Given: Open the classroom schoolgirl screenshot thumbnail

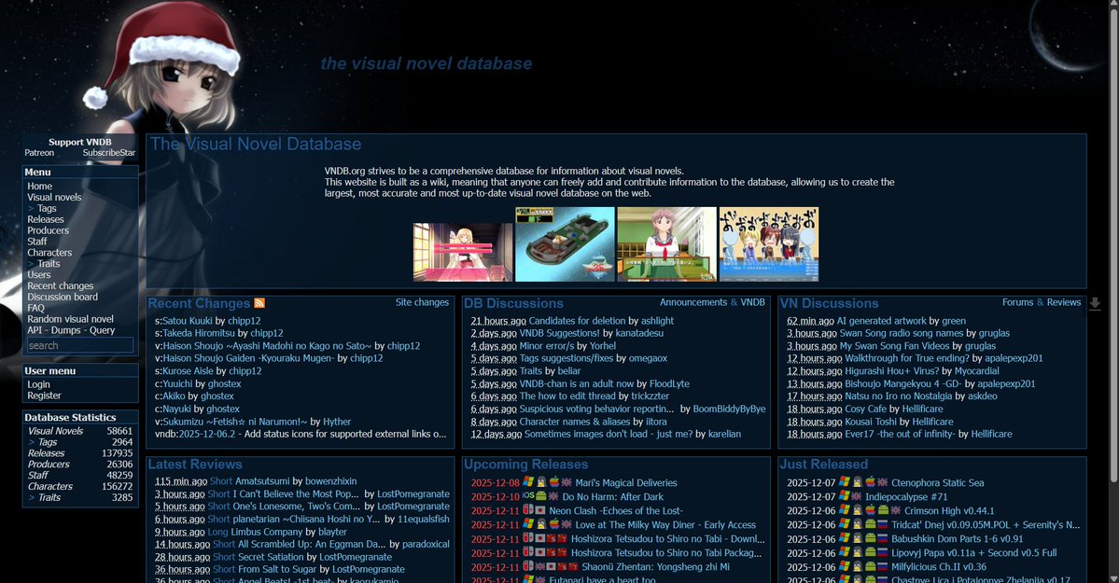Looking at the screenshot, I should 666,244.
